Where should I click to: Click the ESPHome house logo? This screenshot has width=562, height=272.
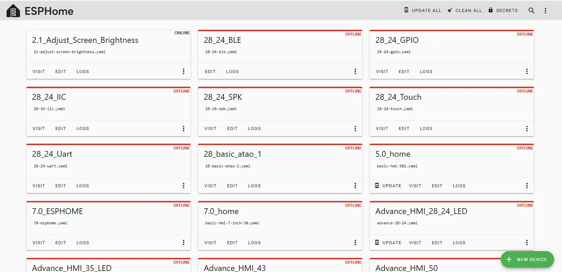point(13,11)
